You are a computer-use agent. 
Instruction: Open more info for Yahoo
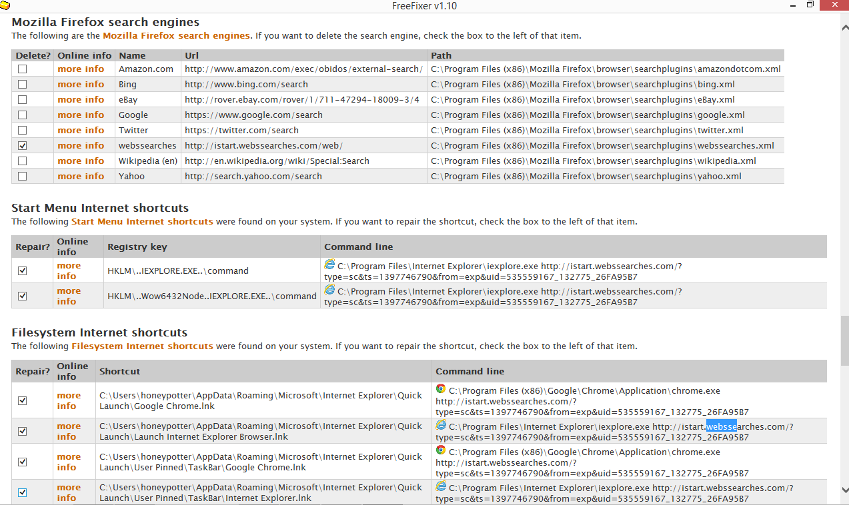pos(81,177)
